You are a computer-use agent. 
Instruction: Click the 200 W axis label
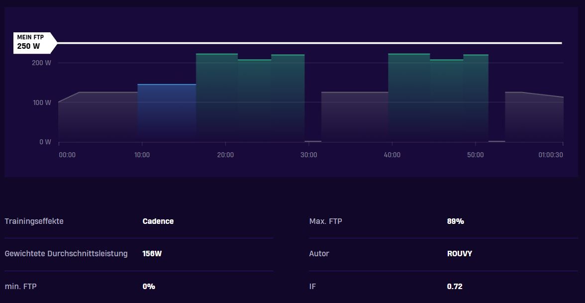tap(41, 63)
